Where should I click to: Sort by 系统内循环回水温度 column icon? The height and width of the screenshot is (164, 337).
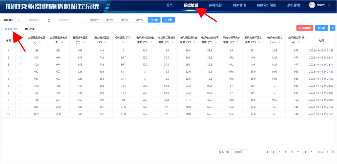(x=259, y=42)
